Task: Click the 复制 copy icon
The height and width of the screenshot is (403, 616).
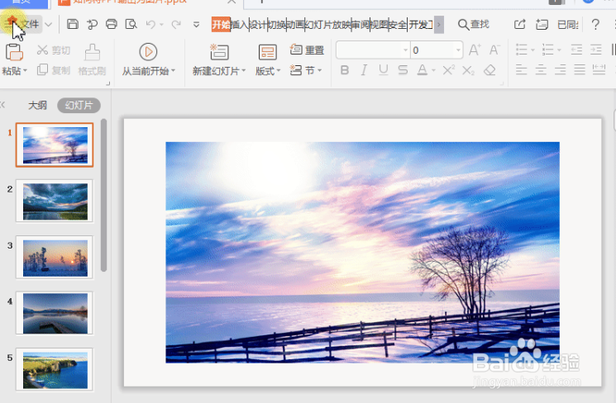Action: 42,70
